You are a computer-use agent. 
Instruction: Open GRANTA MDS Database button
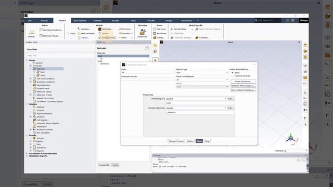pos(243,86)
